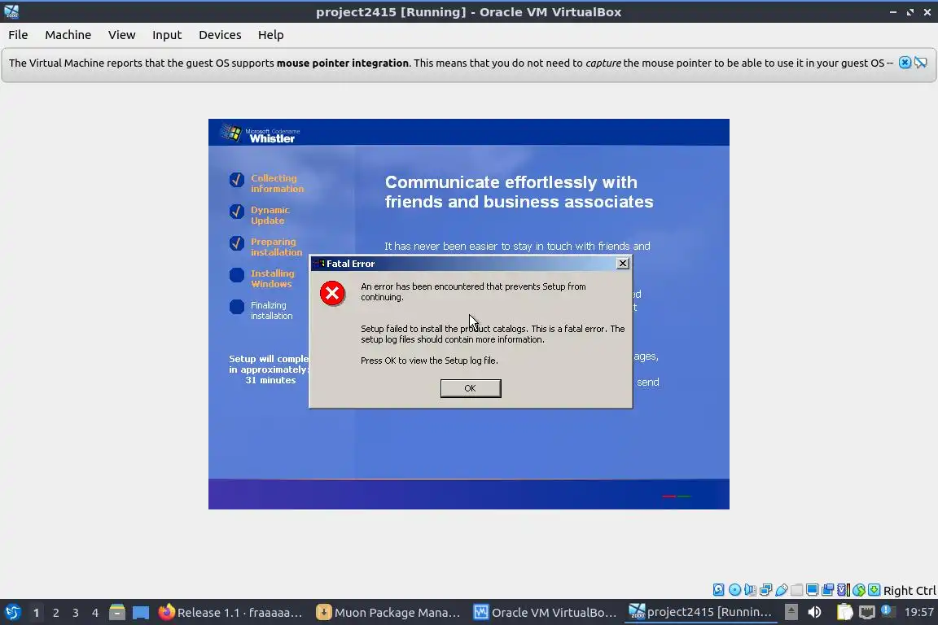Open the Machine menu
This screenshot has height=625, width=938.
[x=68, y=35]
